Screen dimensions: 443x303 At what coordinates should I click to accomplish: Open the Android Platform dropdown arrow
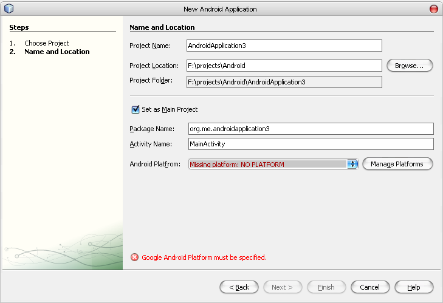pos(352,164)
